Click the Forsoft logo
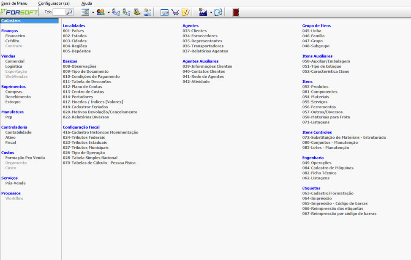The height and width of the screenshot is (260, 411). coord(19,12)
